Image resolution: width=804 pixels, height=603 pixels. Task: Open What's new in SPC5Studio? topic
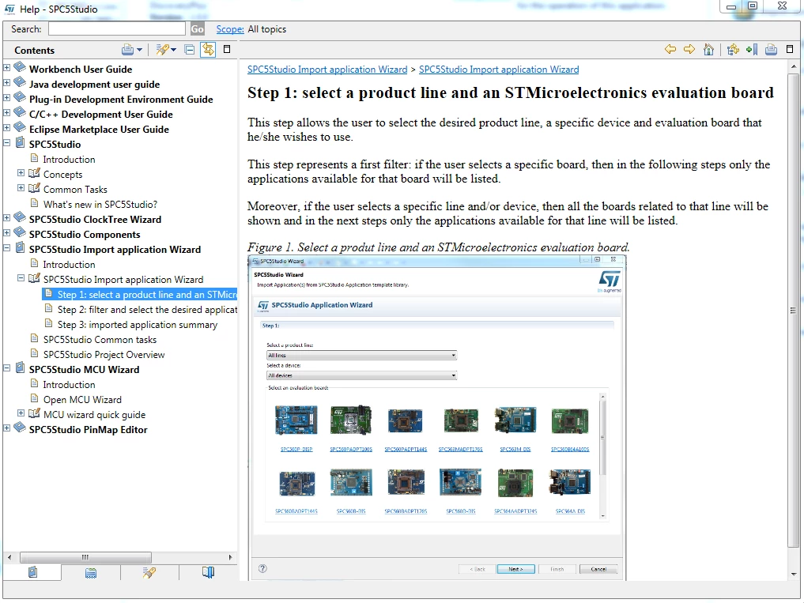[100, 204]
